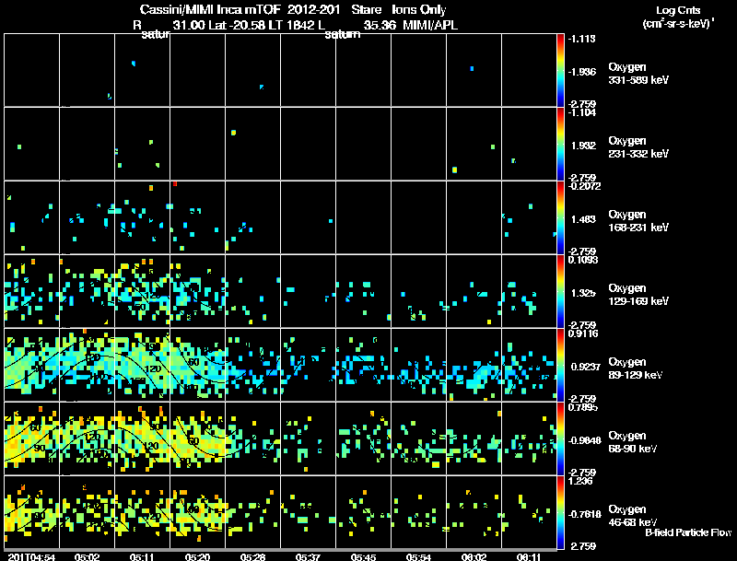Click the "06:02" time tick label
Image resolution: width=737 pixels, height=561 pixels.
click(x=474, y=557)
